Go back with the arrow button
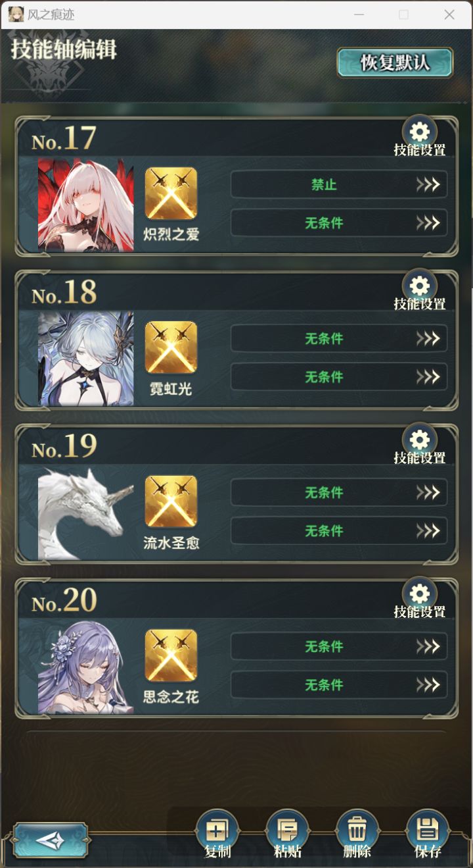This screenshot has height=868, width=473. point(51,840)
